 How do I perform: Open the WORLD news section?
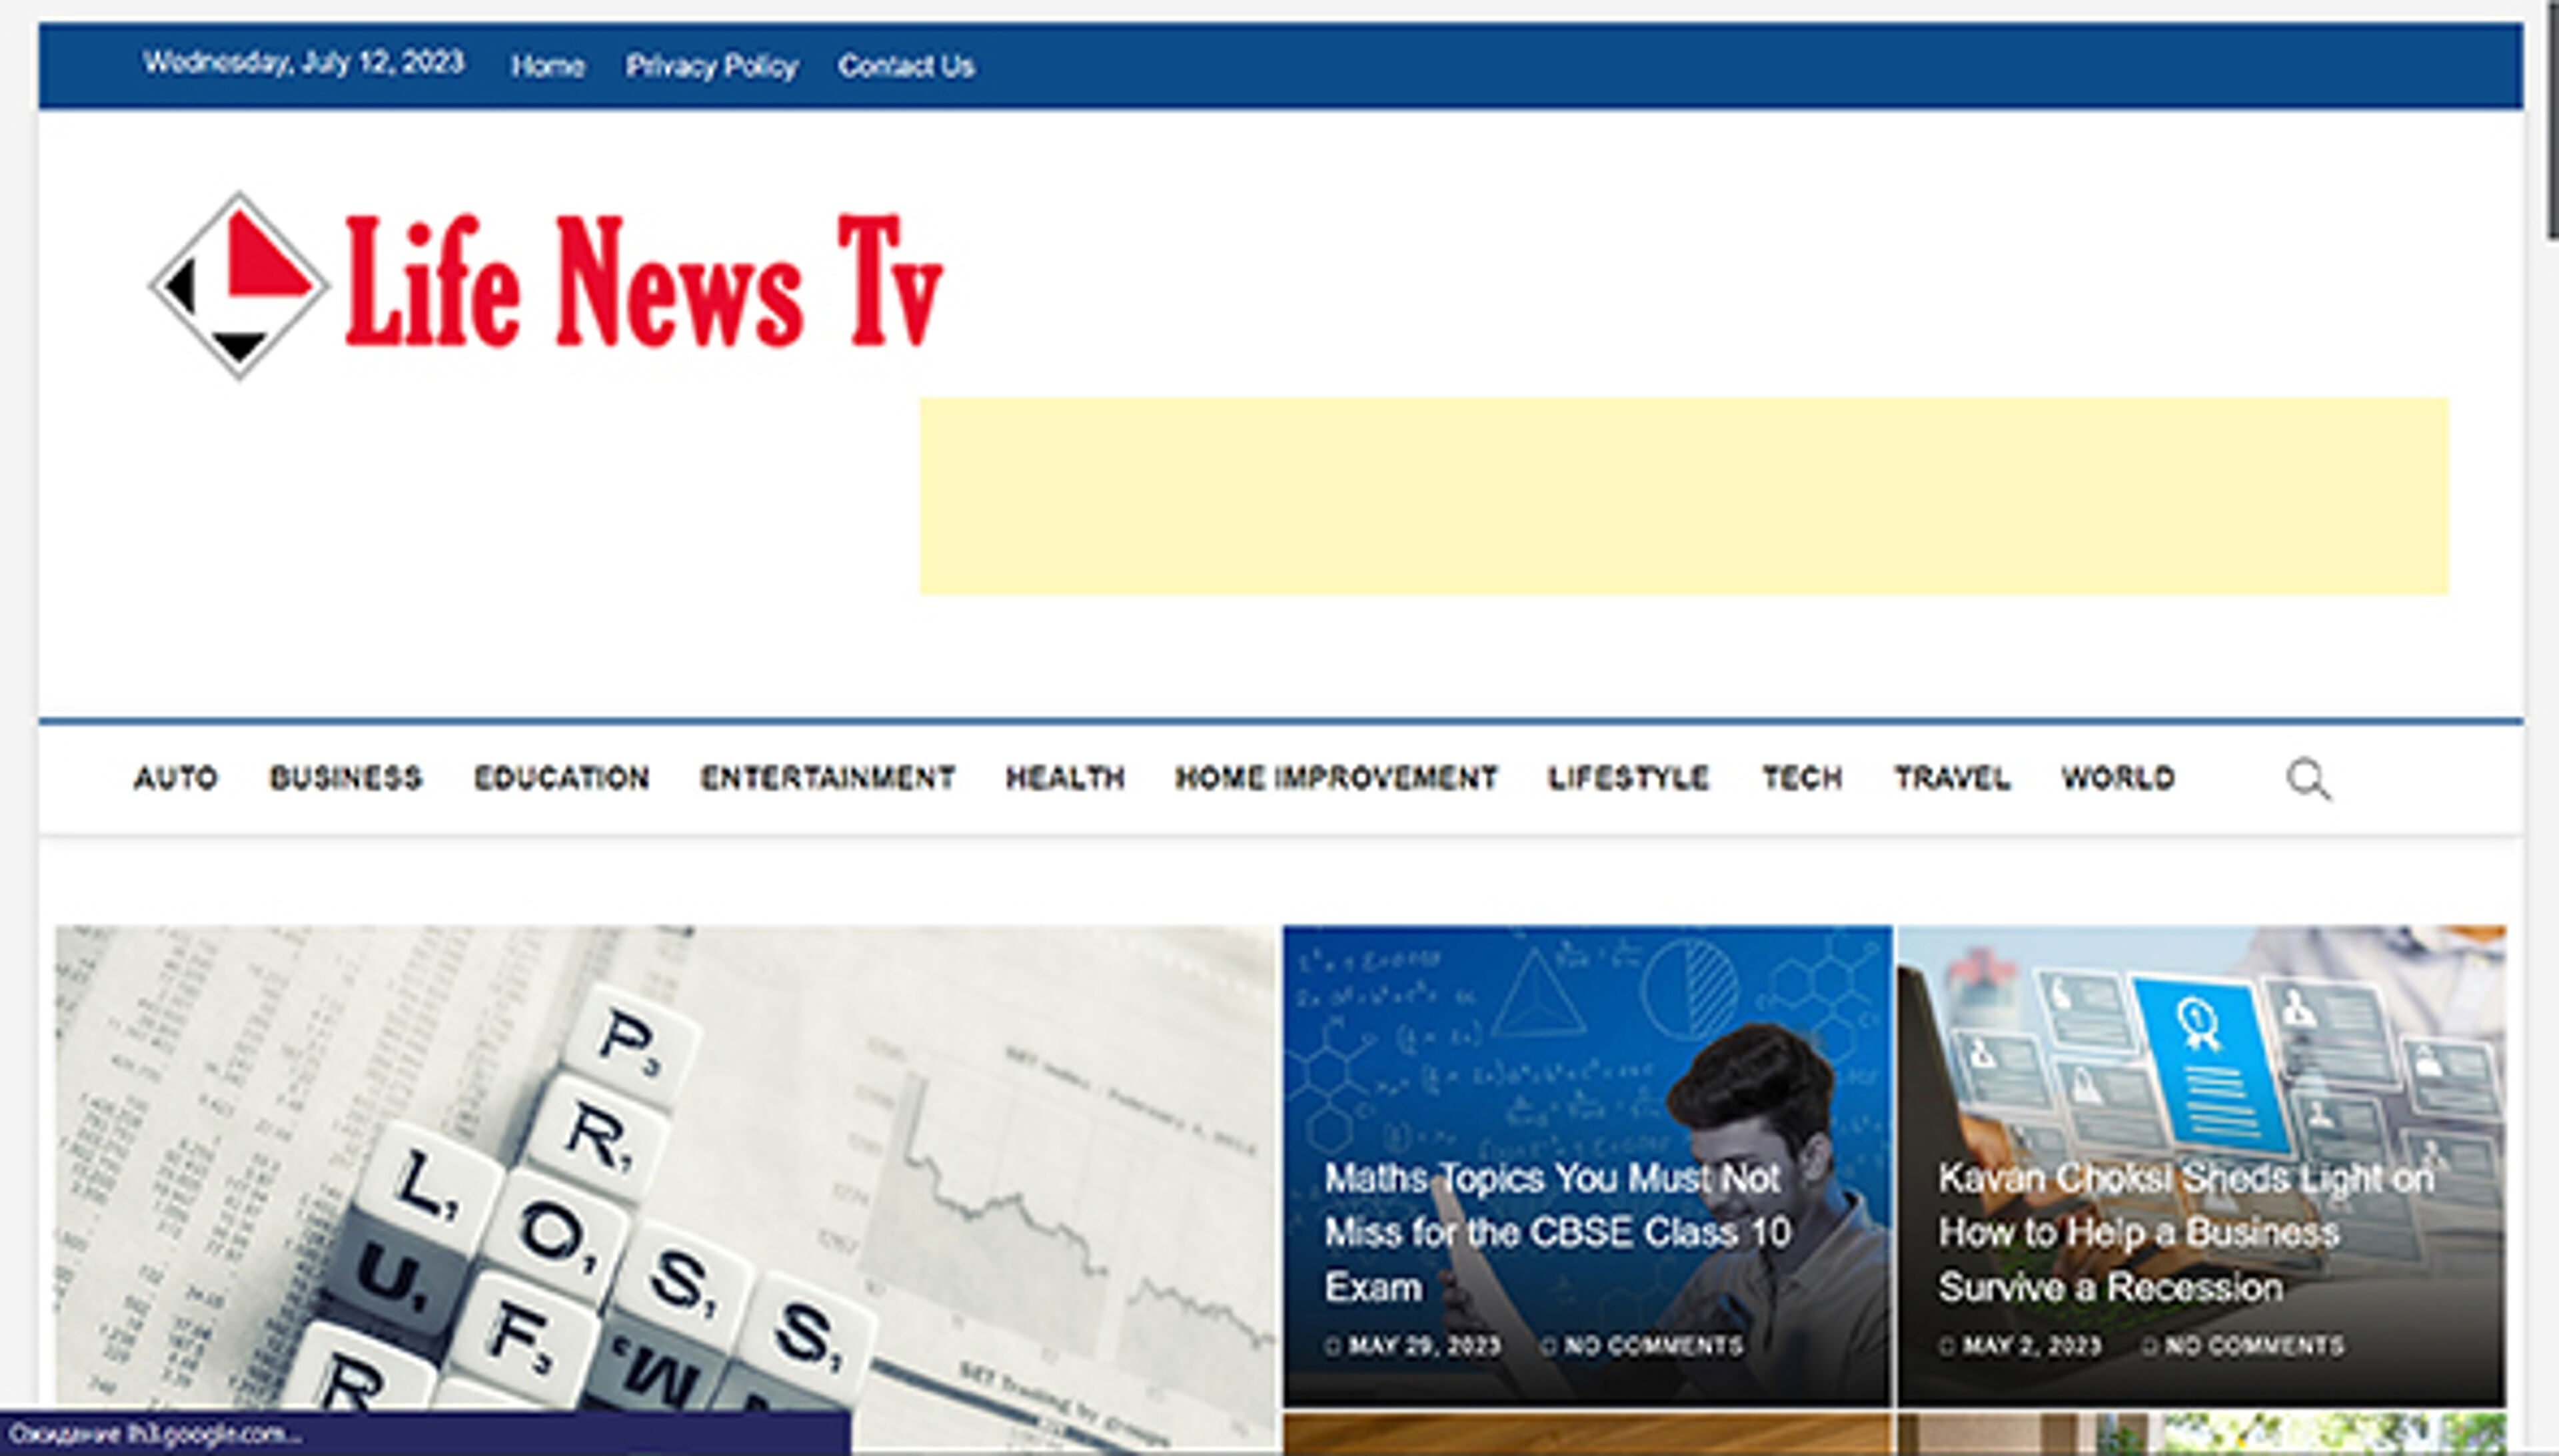tap(2119, 779)
